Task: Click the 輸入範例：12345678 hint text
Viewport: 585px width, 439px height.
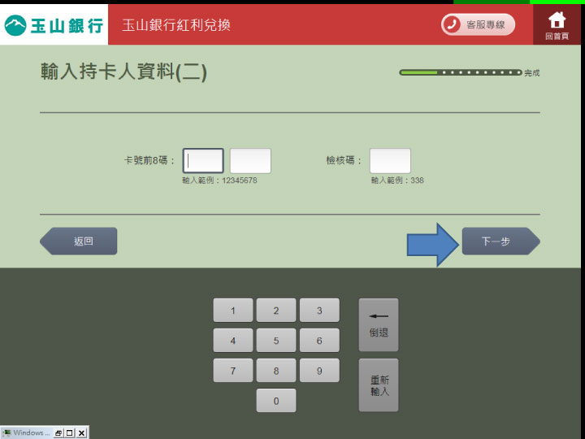Action: [x=219, y=180]
